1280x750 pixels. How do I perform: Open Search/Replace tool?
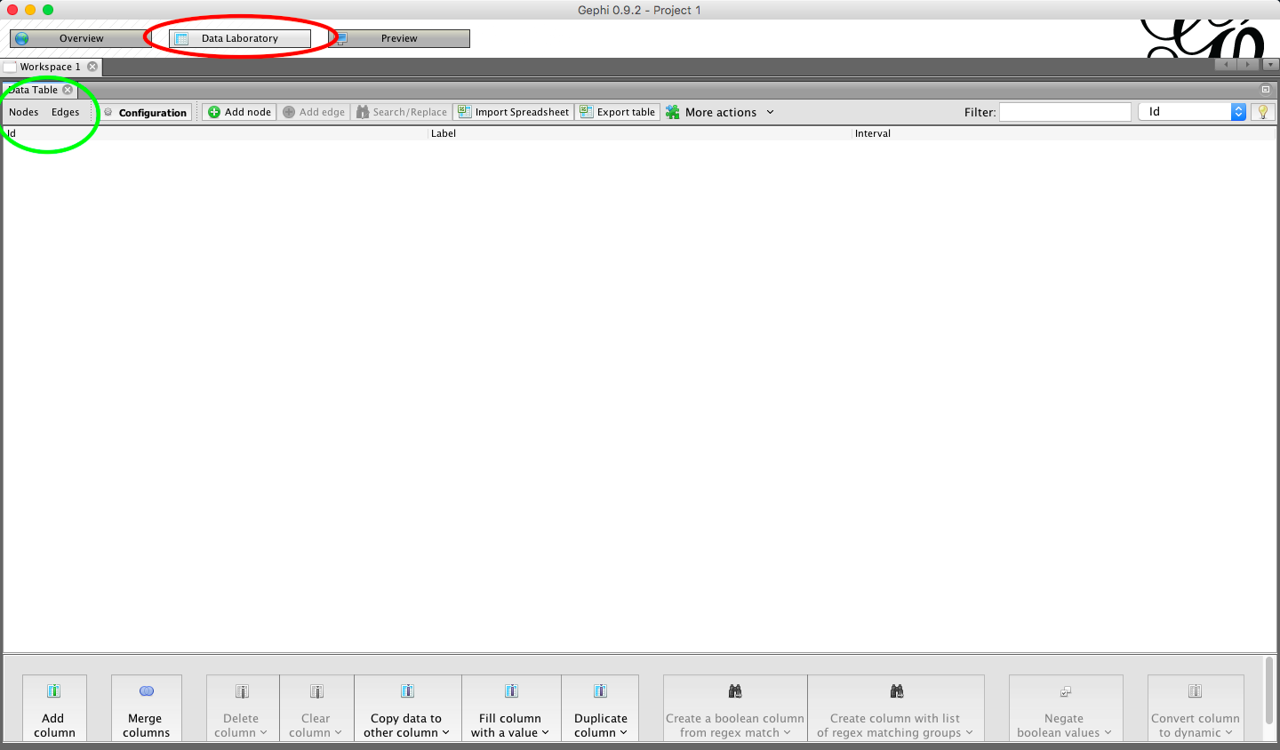tap(402, 112)
